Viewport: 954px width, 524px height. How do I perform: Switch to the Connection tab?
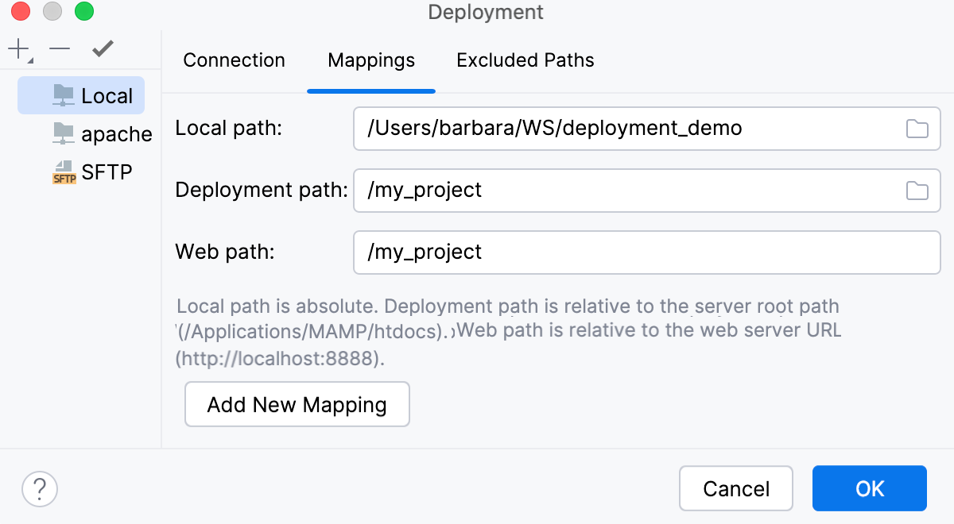click(x=234, y=60)
